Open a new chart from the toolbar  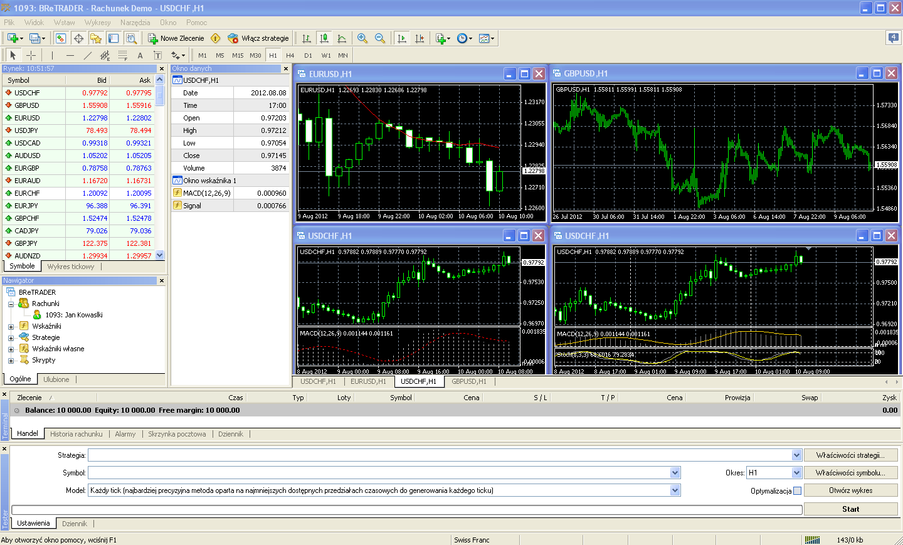[x=13, y=38]
